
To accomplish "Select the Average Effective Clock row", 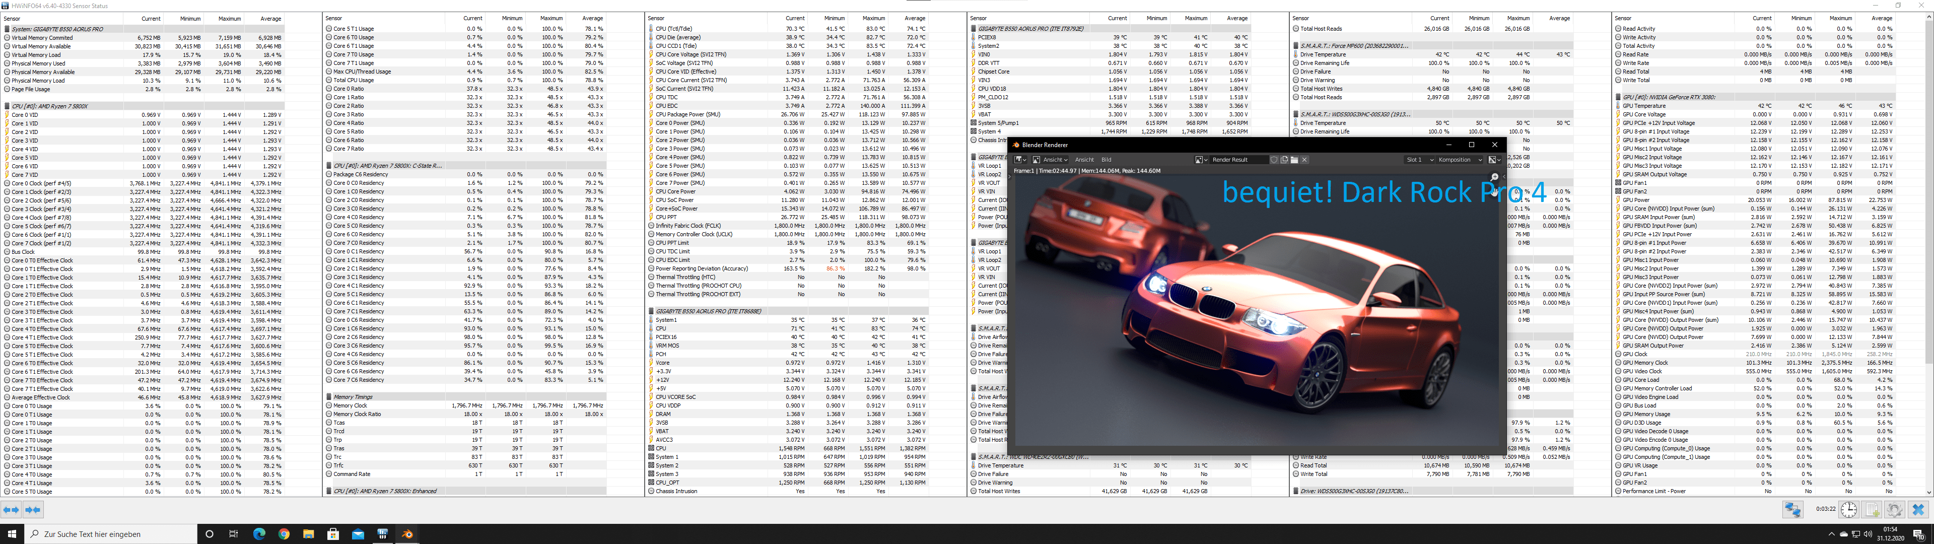I will click(x=144, y=397).
